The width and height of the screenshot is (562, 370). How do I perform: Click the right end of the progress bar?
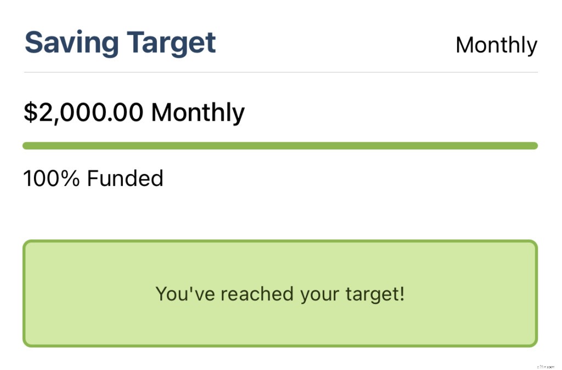532,145
